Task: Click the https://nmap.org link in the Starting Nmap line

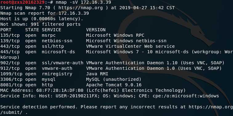Action: pyautogui.click(x=80, y=8)
